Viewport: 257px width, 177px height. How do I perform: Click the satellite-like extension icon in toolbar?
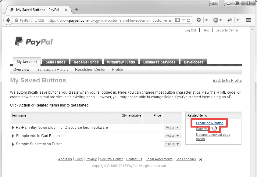(230, 20)
